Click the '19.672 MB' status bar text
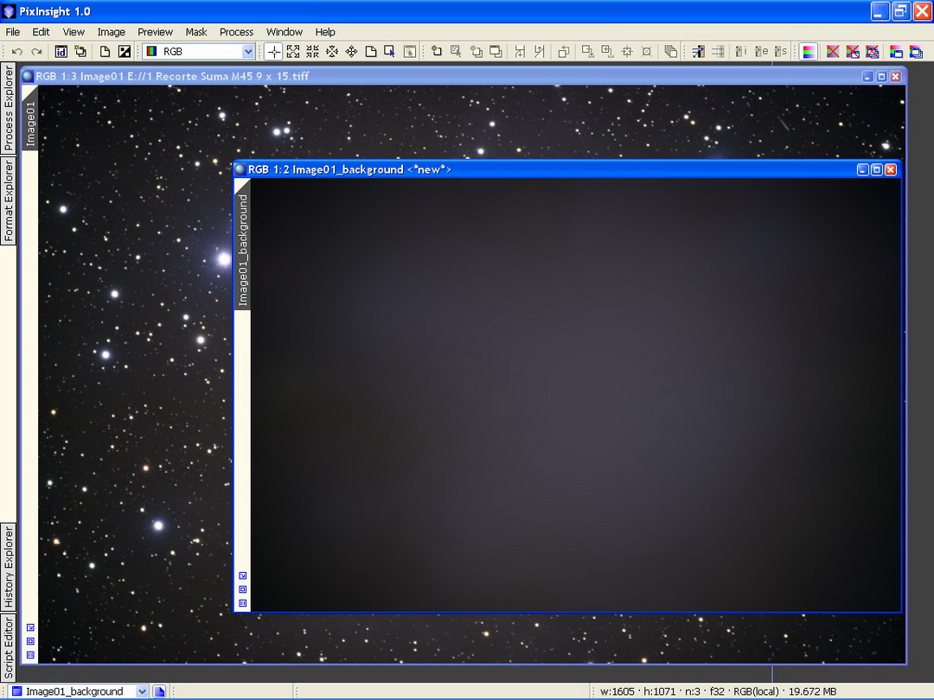 pyautogui.click(x=812, y=691)
